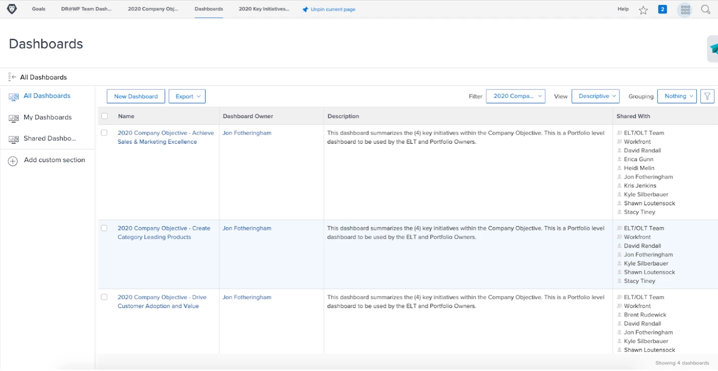
Task: Open notifications badge showing 2
Action: tap(662, 9)
